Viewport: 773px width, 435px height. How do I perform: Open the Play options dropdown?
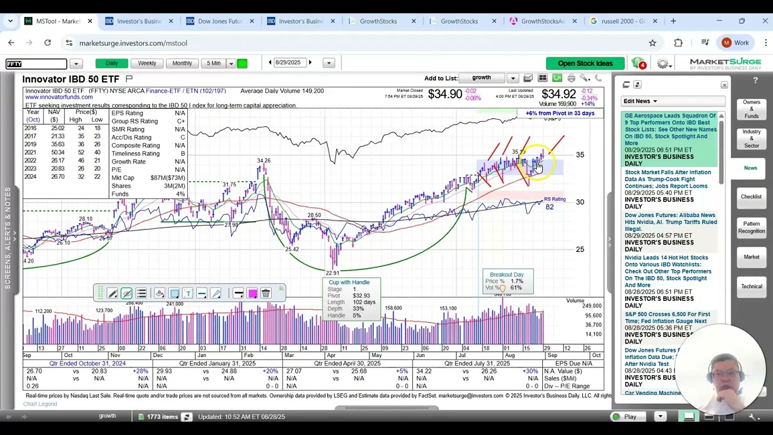click(660, 417)
